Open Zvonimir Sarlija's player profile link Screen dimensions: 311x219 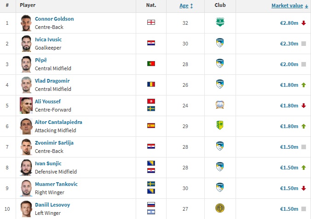click(54, 143)
